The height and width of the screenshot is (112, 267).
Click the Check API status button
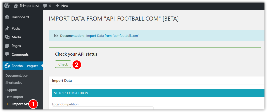pos(63,64)
